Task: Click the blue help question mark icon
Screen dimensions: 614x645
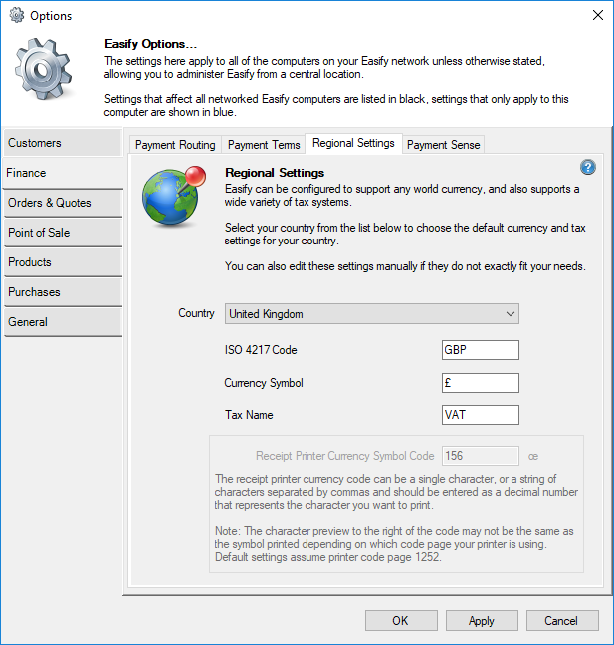Action: tap(587, 168)
